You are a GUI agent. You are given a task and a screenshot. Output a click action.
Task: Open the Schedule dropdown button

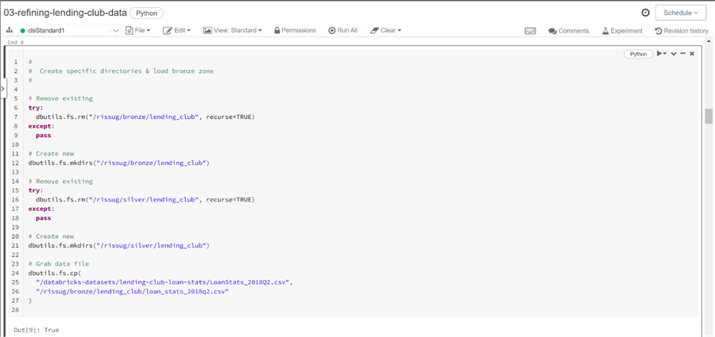(681, 13)
